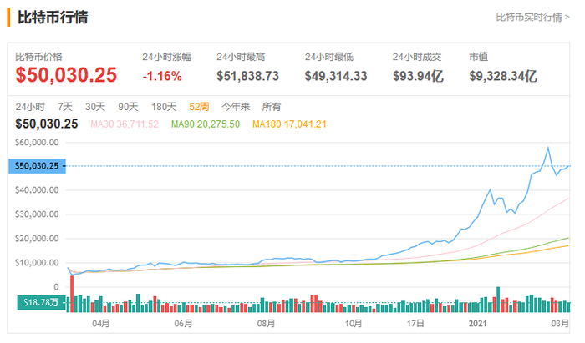This screenshot has height=343, width=585.
Task: Show the 今年来 year-to-date range
Action: tap(235, 107)
